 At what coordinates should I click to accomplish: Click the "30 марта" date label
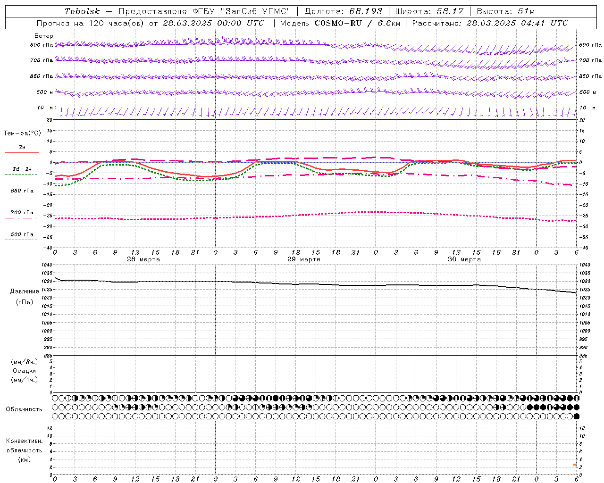point(464,259)
